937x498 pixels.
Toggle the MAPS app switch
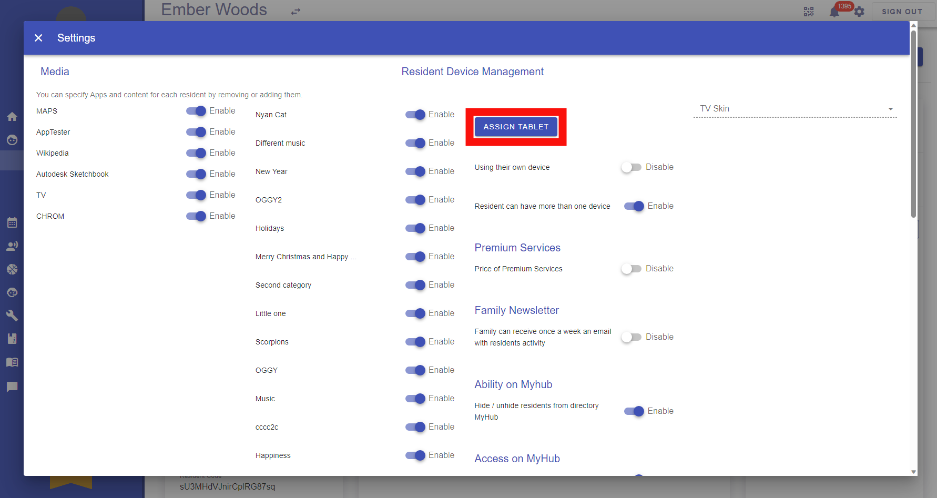(196, 111)
